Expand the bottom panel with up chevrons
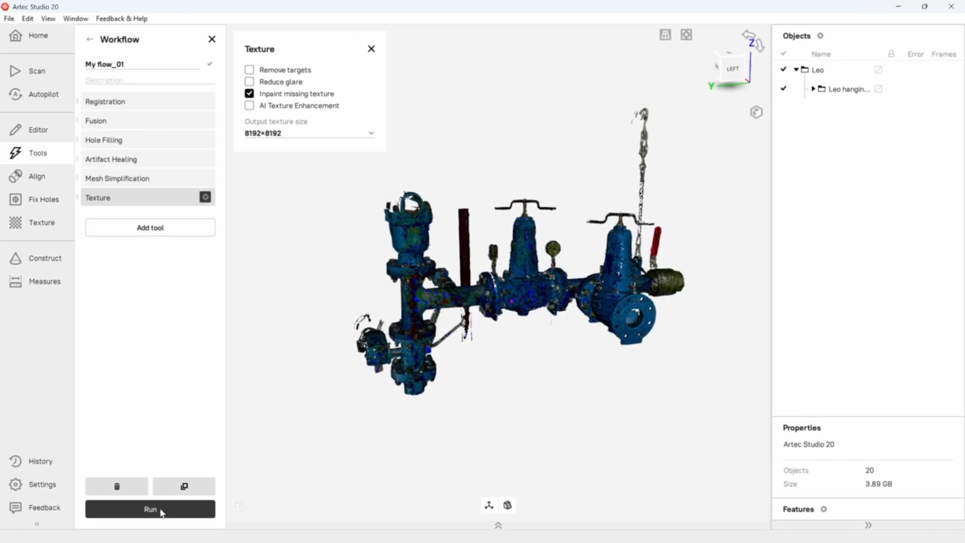The image size is (965, 543). [498, 525]
